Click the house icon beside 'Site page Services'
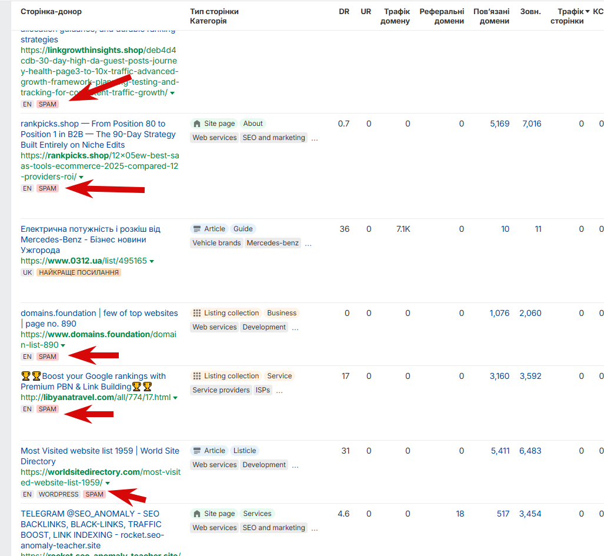The image size is (604, 556). tap(197, 514)
